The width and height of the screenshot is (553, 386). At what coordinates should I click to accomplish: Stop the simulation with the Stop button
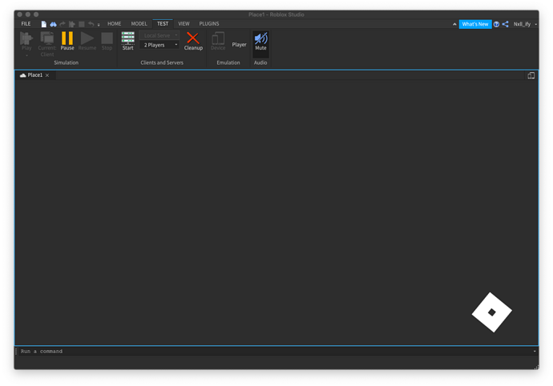[x=107, y=41]
